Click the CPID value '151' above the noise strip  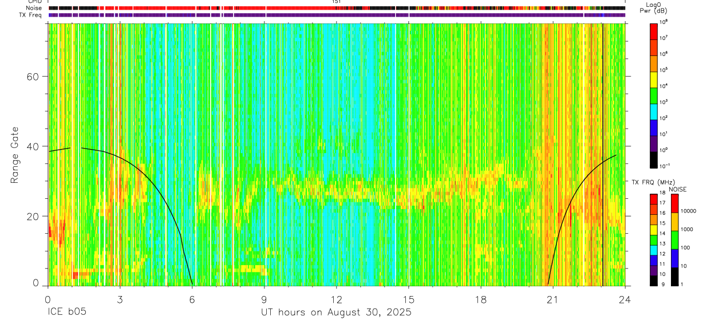point(337,2)
